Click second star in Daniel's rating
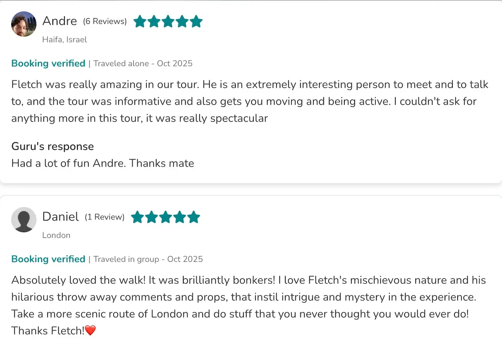Screen dimensions: 502x352 [151, 217]
